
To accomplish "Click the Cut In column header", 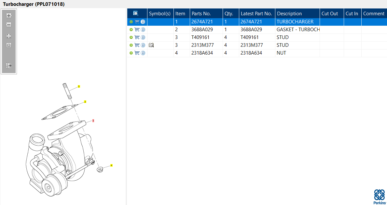I will tap(352, 14).
